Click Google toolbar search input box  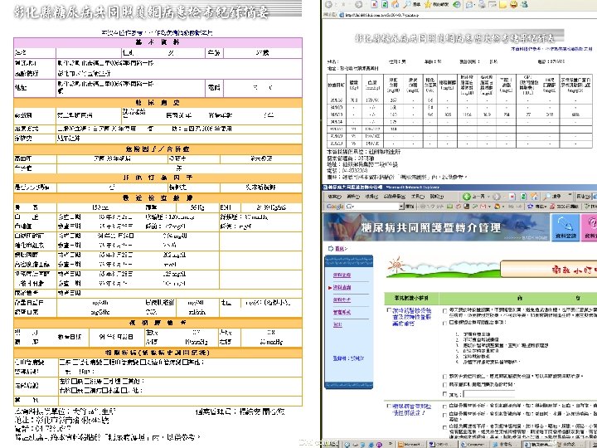(372, 206)
